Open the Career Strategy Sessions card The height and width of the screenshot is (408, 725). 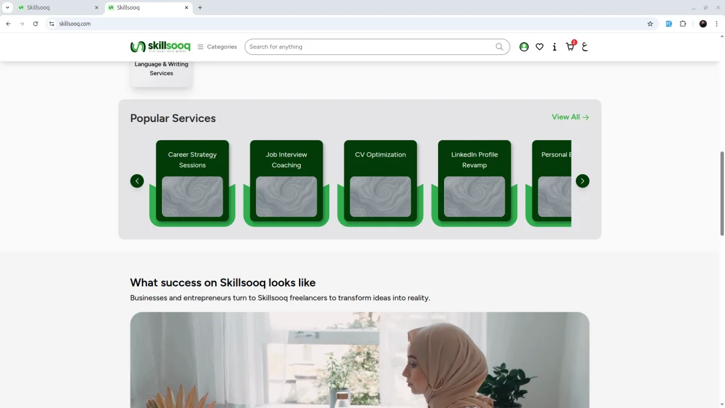[x=192, y=183]
